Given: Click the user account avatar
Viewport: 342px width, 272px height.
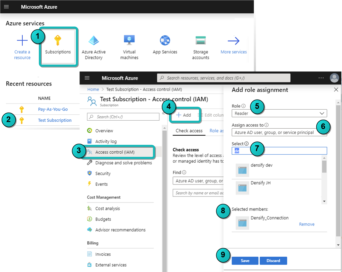Looking at the screenshot, I should (334, 78).
